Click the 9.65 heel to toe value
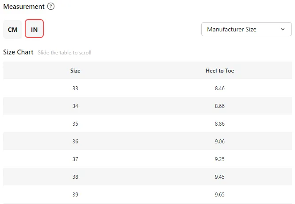295x204 pixels. 220,194
